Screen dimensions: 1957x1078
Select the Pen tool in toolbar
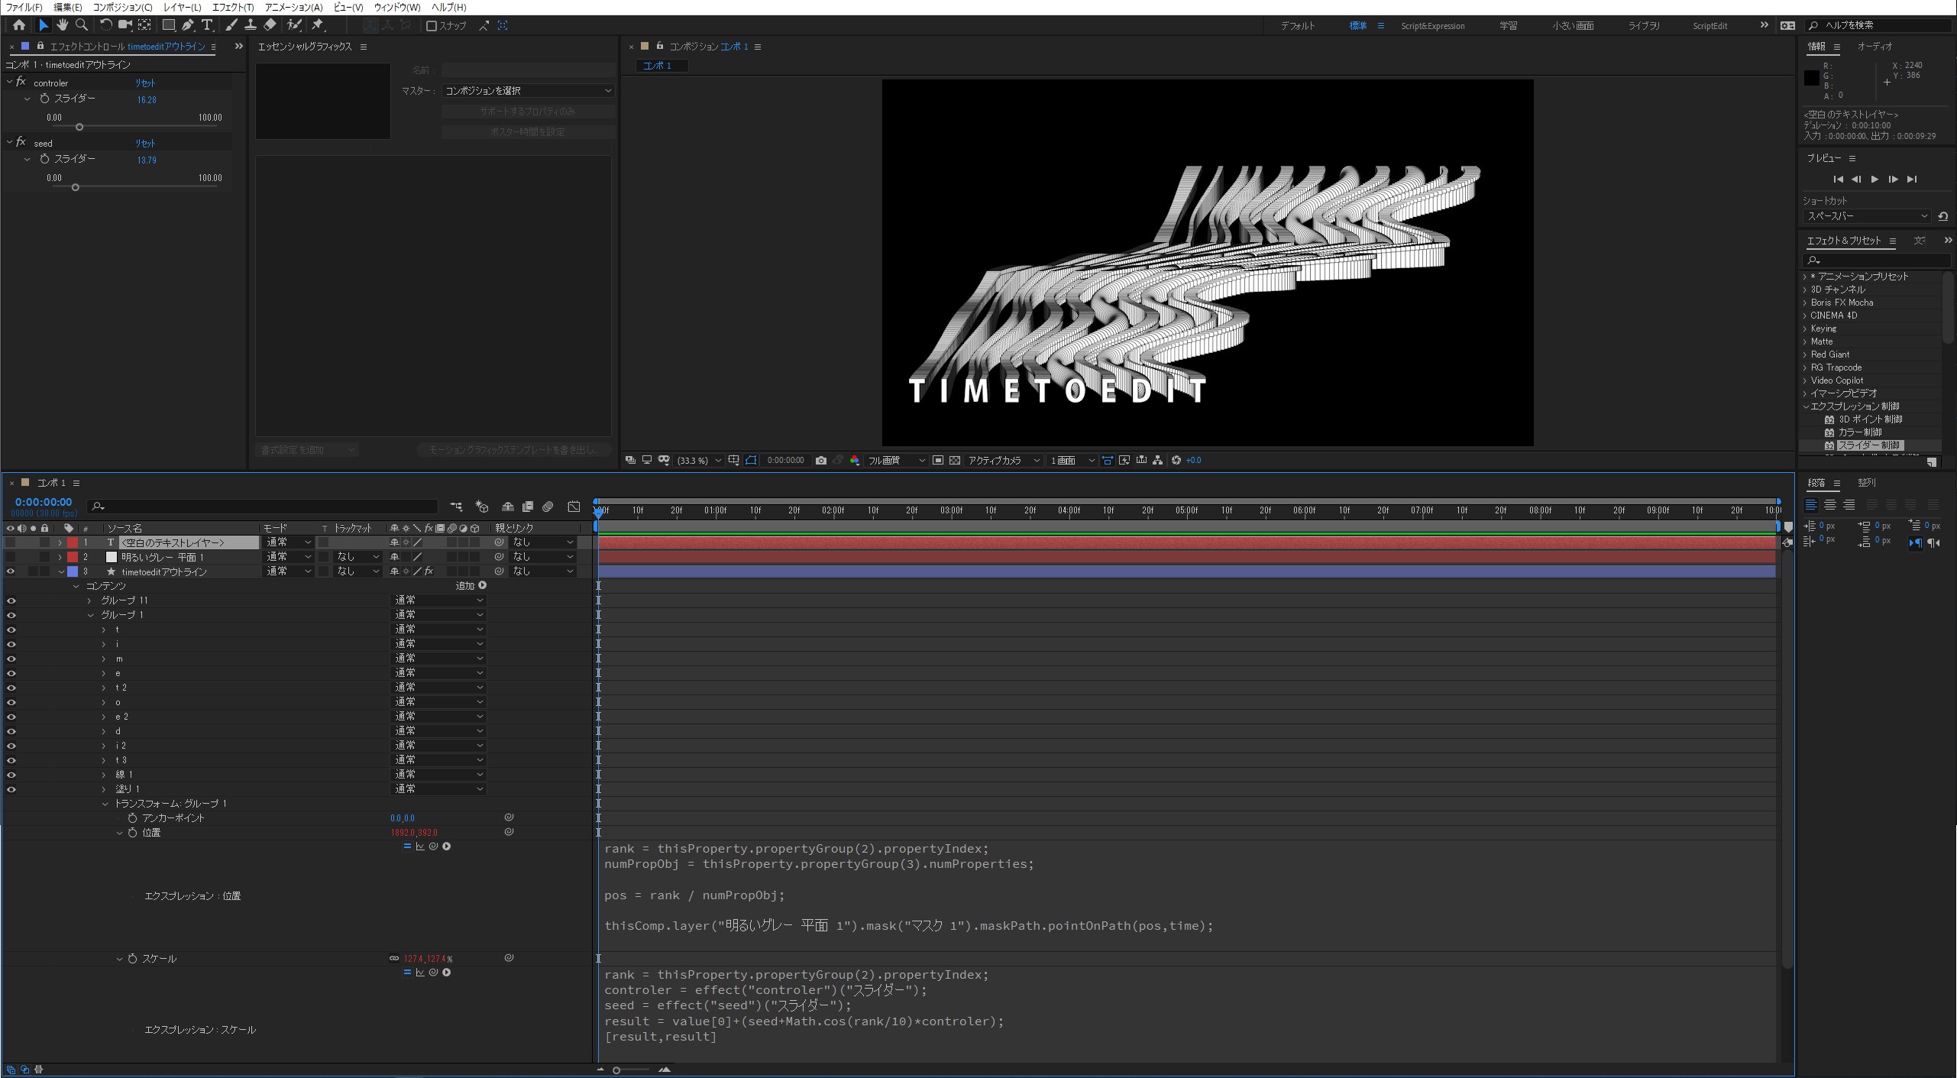[x=188, y=25]
